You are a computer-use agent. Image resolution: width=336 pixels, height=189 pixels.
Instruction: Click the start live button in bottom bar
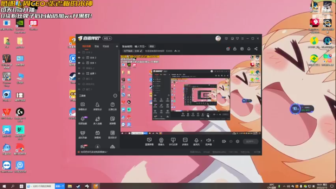point(250,142)
